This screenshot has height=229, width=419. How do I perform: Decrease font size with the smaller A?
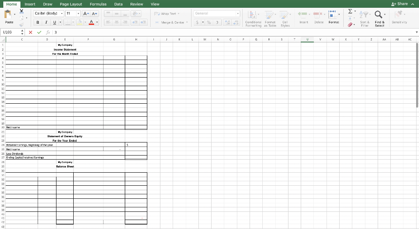point(95,13)
